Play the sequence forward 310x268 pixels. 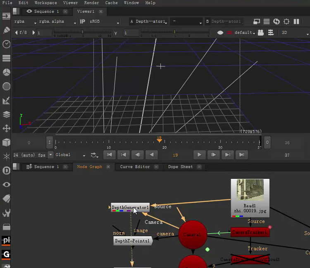199,154
